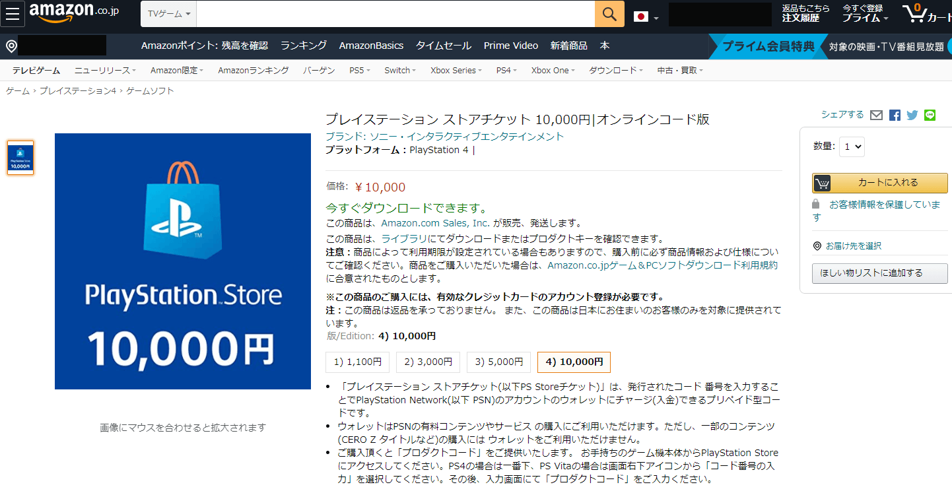Click the delivery location pin icon in header
Viewport: 952px width, 495px height.
11,46
